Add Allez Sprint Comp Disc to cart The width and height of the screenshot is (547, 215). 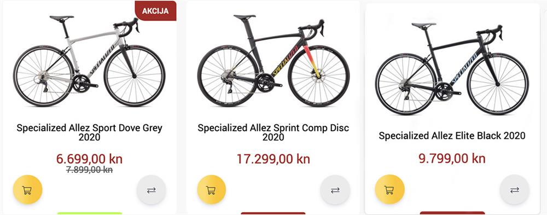click(x=211, y=189)
